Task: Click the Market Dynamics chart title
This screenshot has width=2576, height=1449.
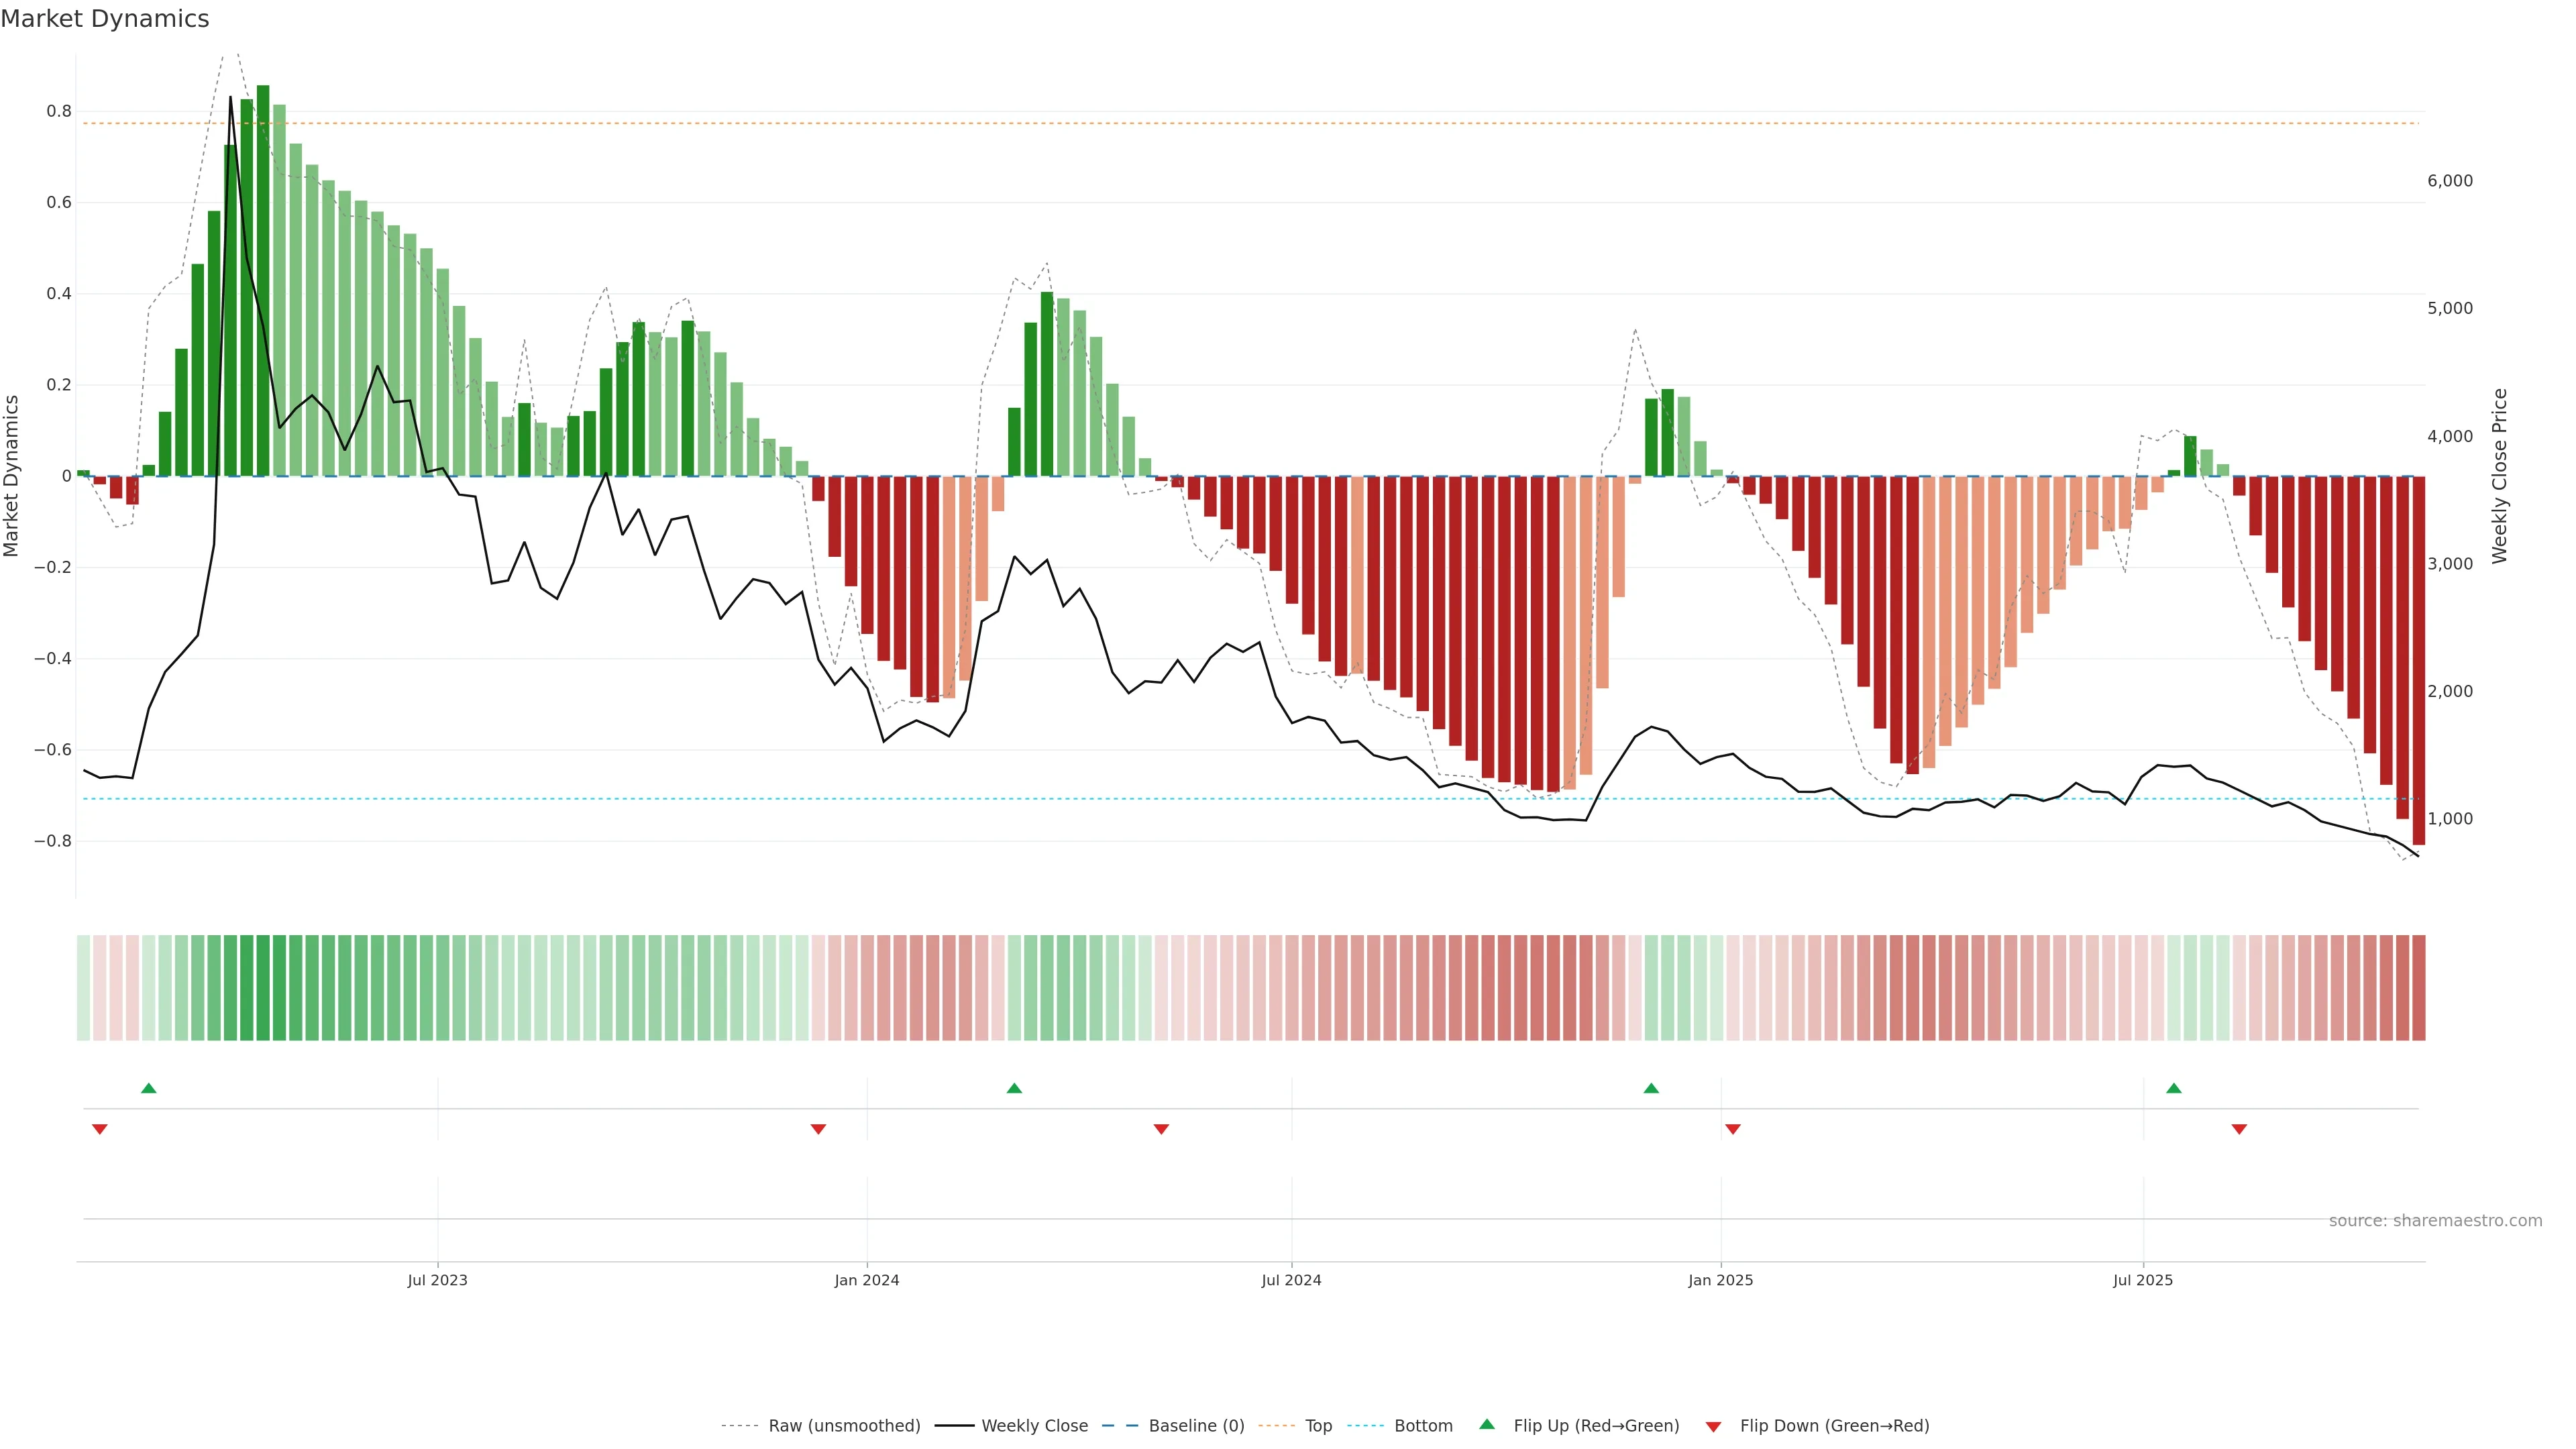Action: click(105, 19)
